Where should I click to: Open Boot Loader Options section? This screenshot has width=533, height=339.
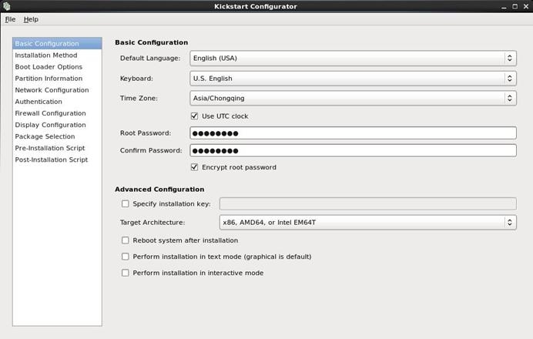57,66
